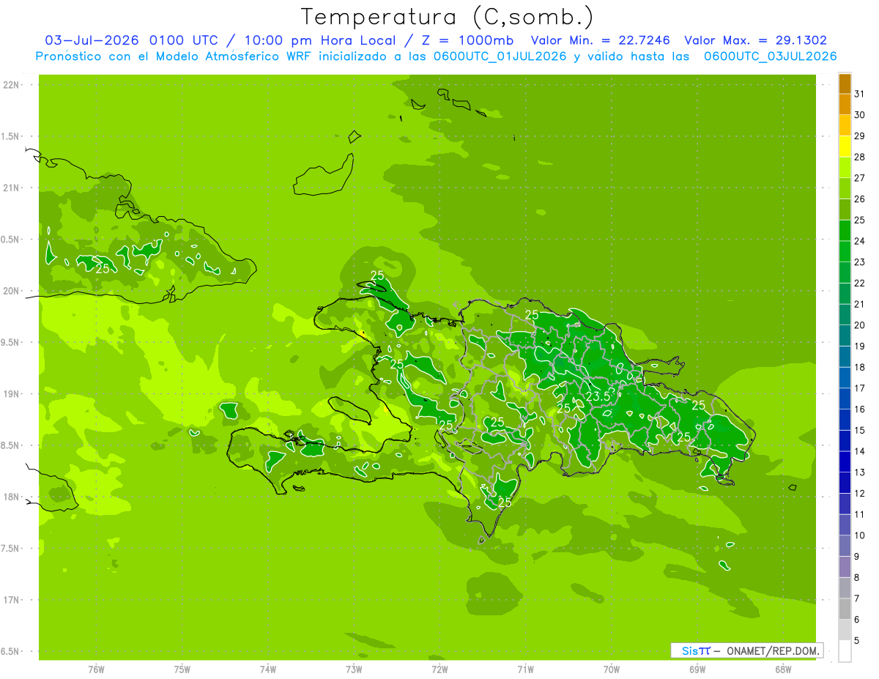Click the "74W" longitude label
The height and width of the screenshot is (679, 879).
(268, 669)
